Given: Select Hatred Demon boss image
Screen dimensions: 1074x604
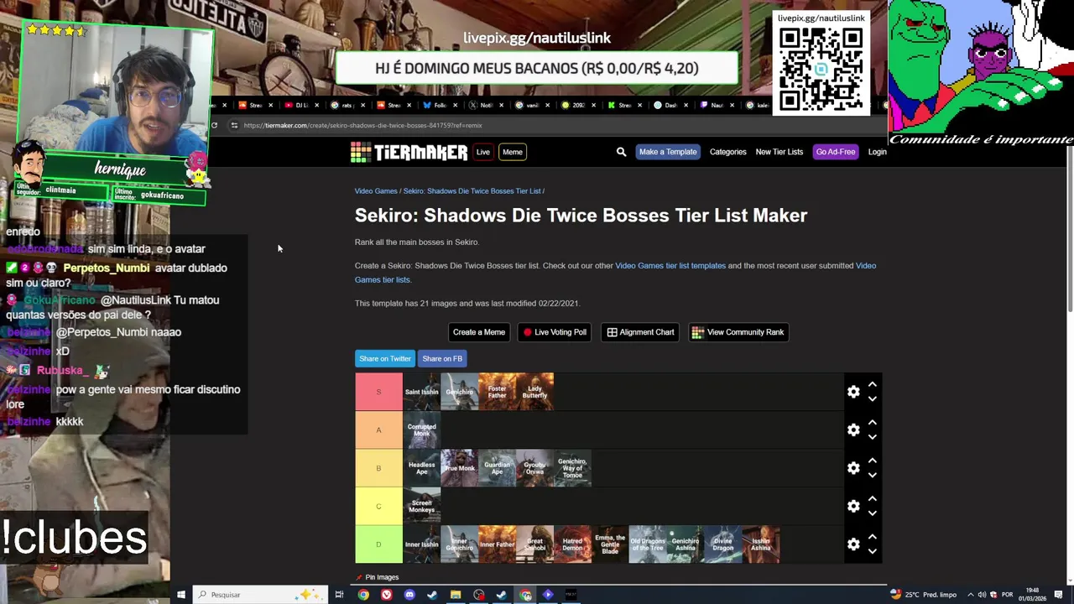Looking at the screenshot, I should tap(572, 544).
